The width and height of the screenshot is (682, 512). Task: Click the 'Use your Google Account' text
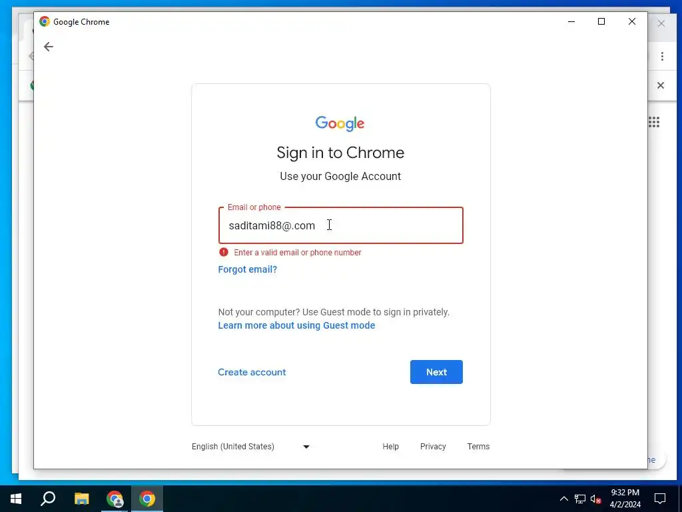point(340,176)
